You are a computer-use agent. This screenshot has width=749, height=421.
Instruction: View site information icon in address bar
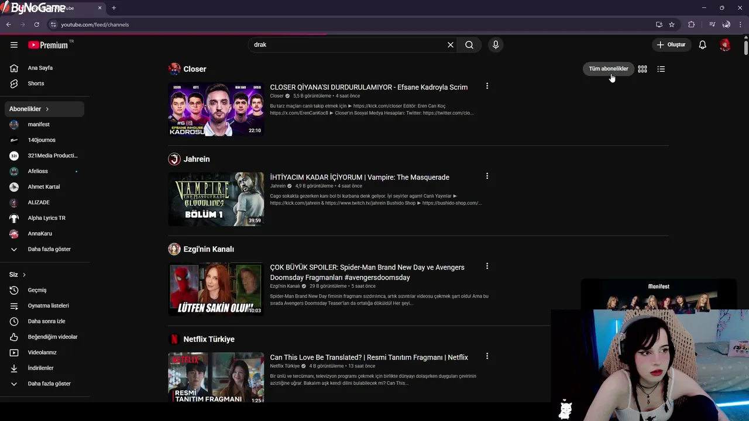coord(53,25)
